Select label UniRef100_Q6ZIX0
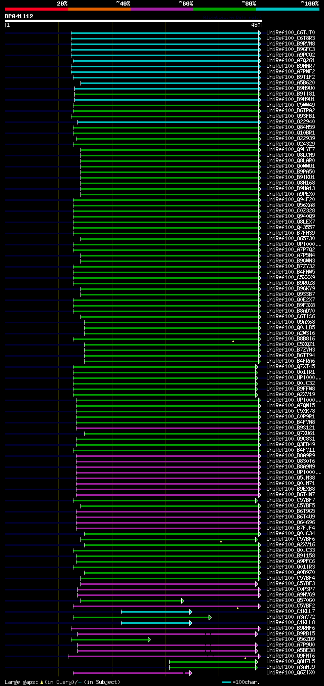324x686 pixels. [x=291, y=672]
